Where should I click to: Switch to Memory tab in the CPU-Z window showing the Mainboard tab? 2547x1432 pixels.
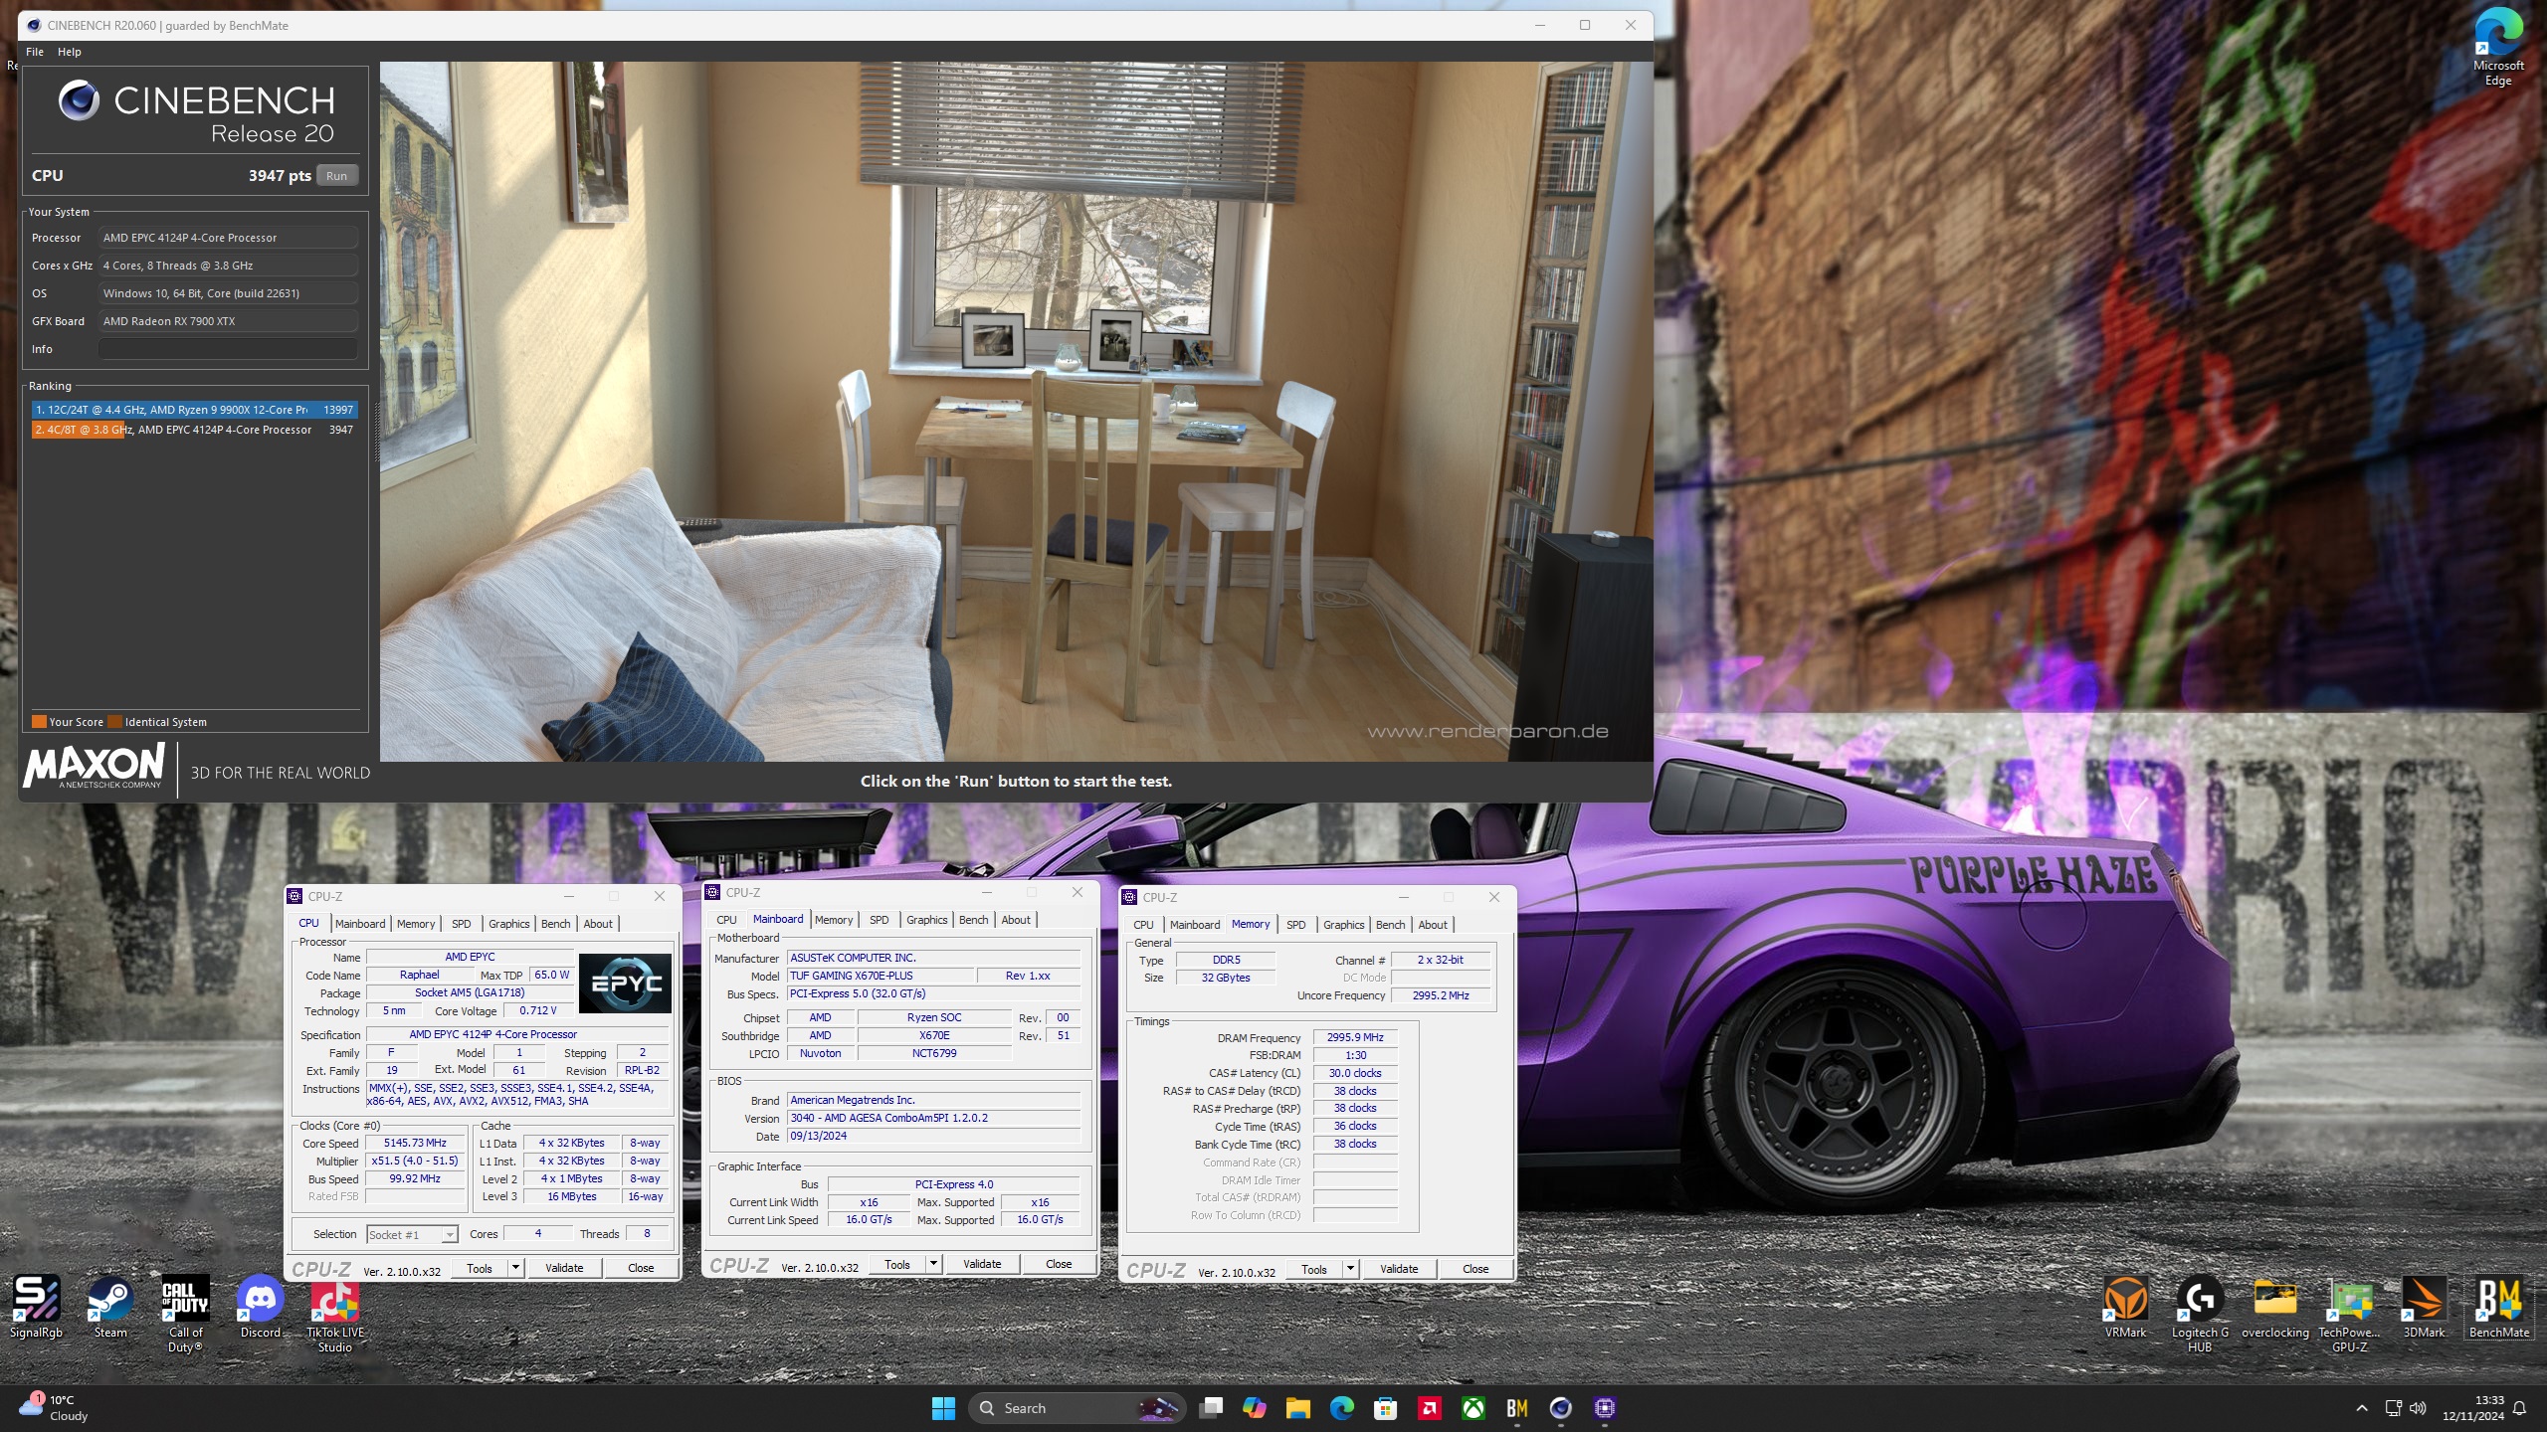pos(834,920)
